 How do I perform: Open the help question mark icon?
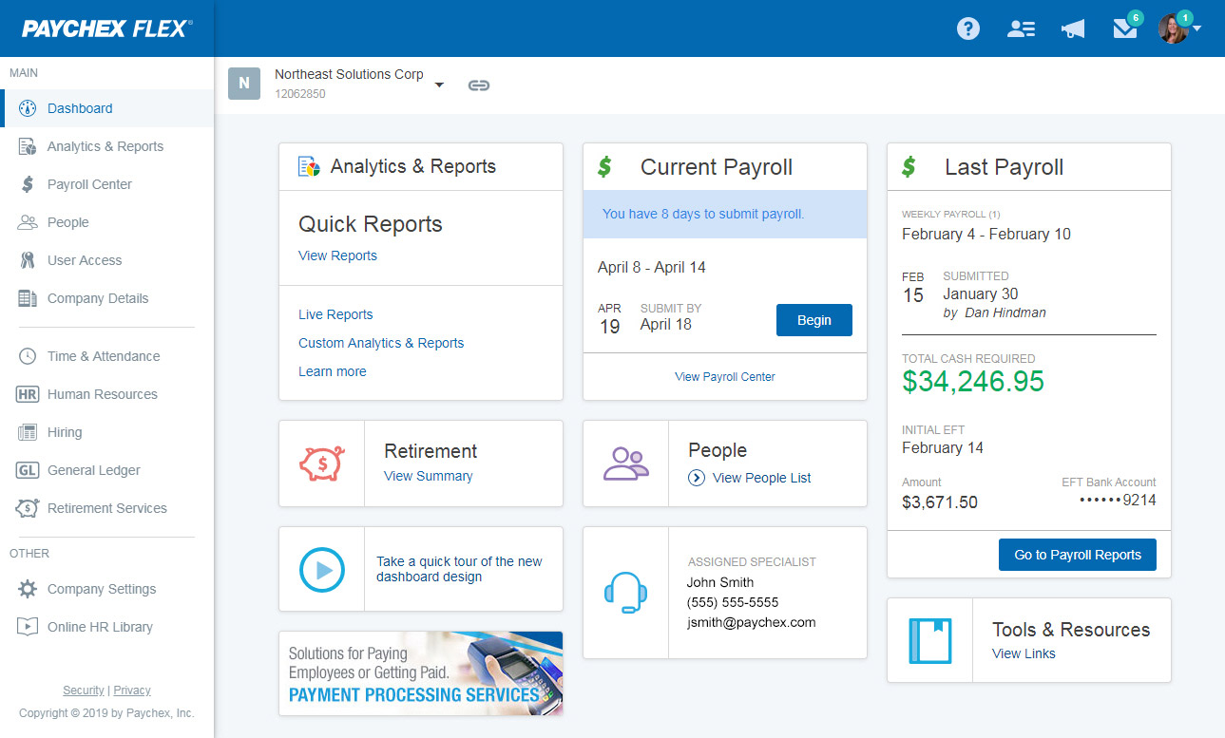pos(967,28)
